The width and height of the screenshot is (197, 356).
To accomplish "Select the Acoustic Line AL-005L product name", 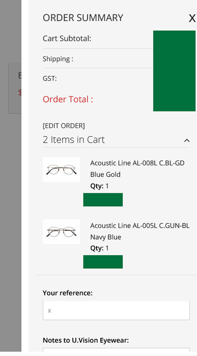I will click(140, 225).
